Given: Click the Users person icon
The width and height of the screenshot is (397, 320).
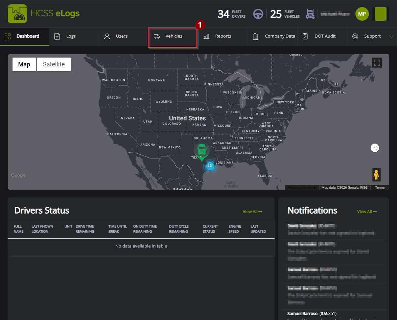Looking at the screenshot, I should [x=107, y=36].
